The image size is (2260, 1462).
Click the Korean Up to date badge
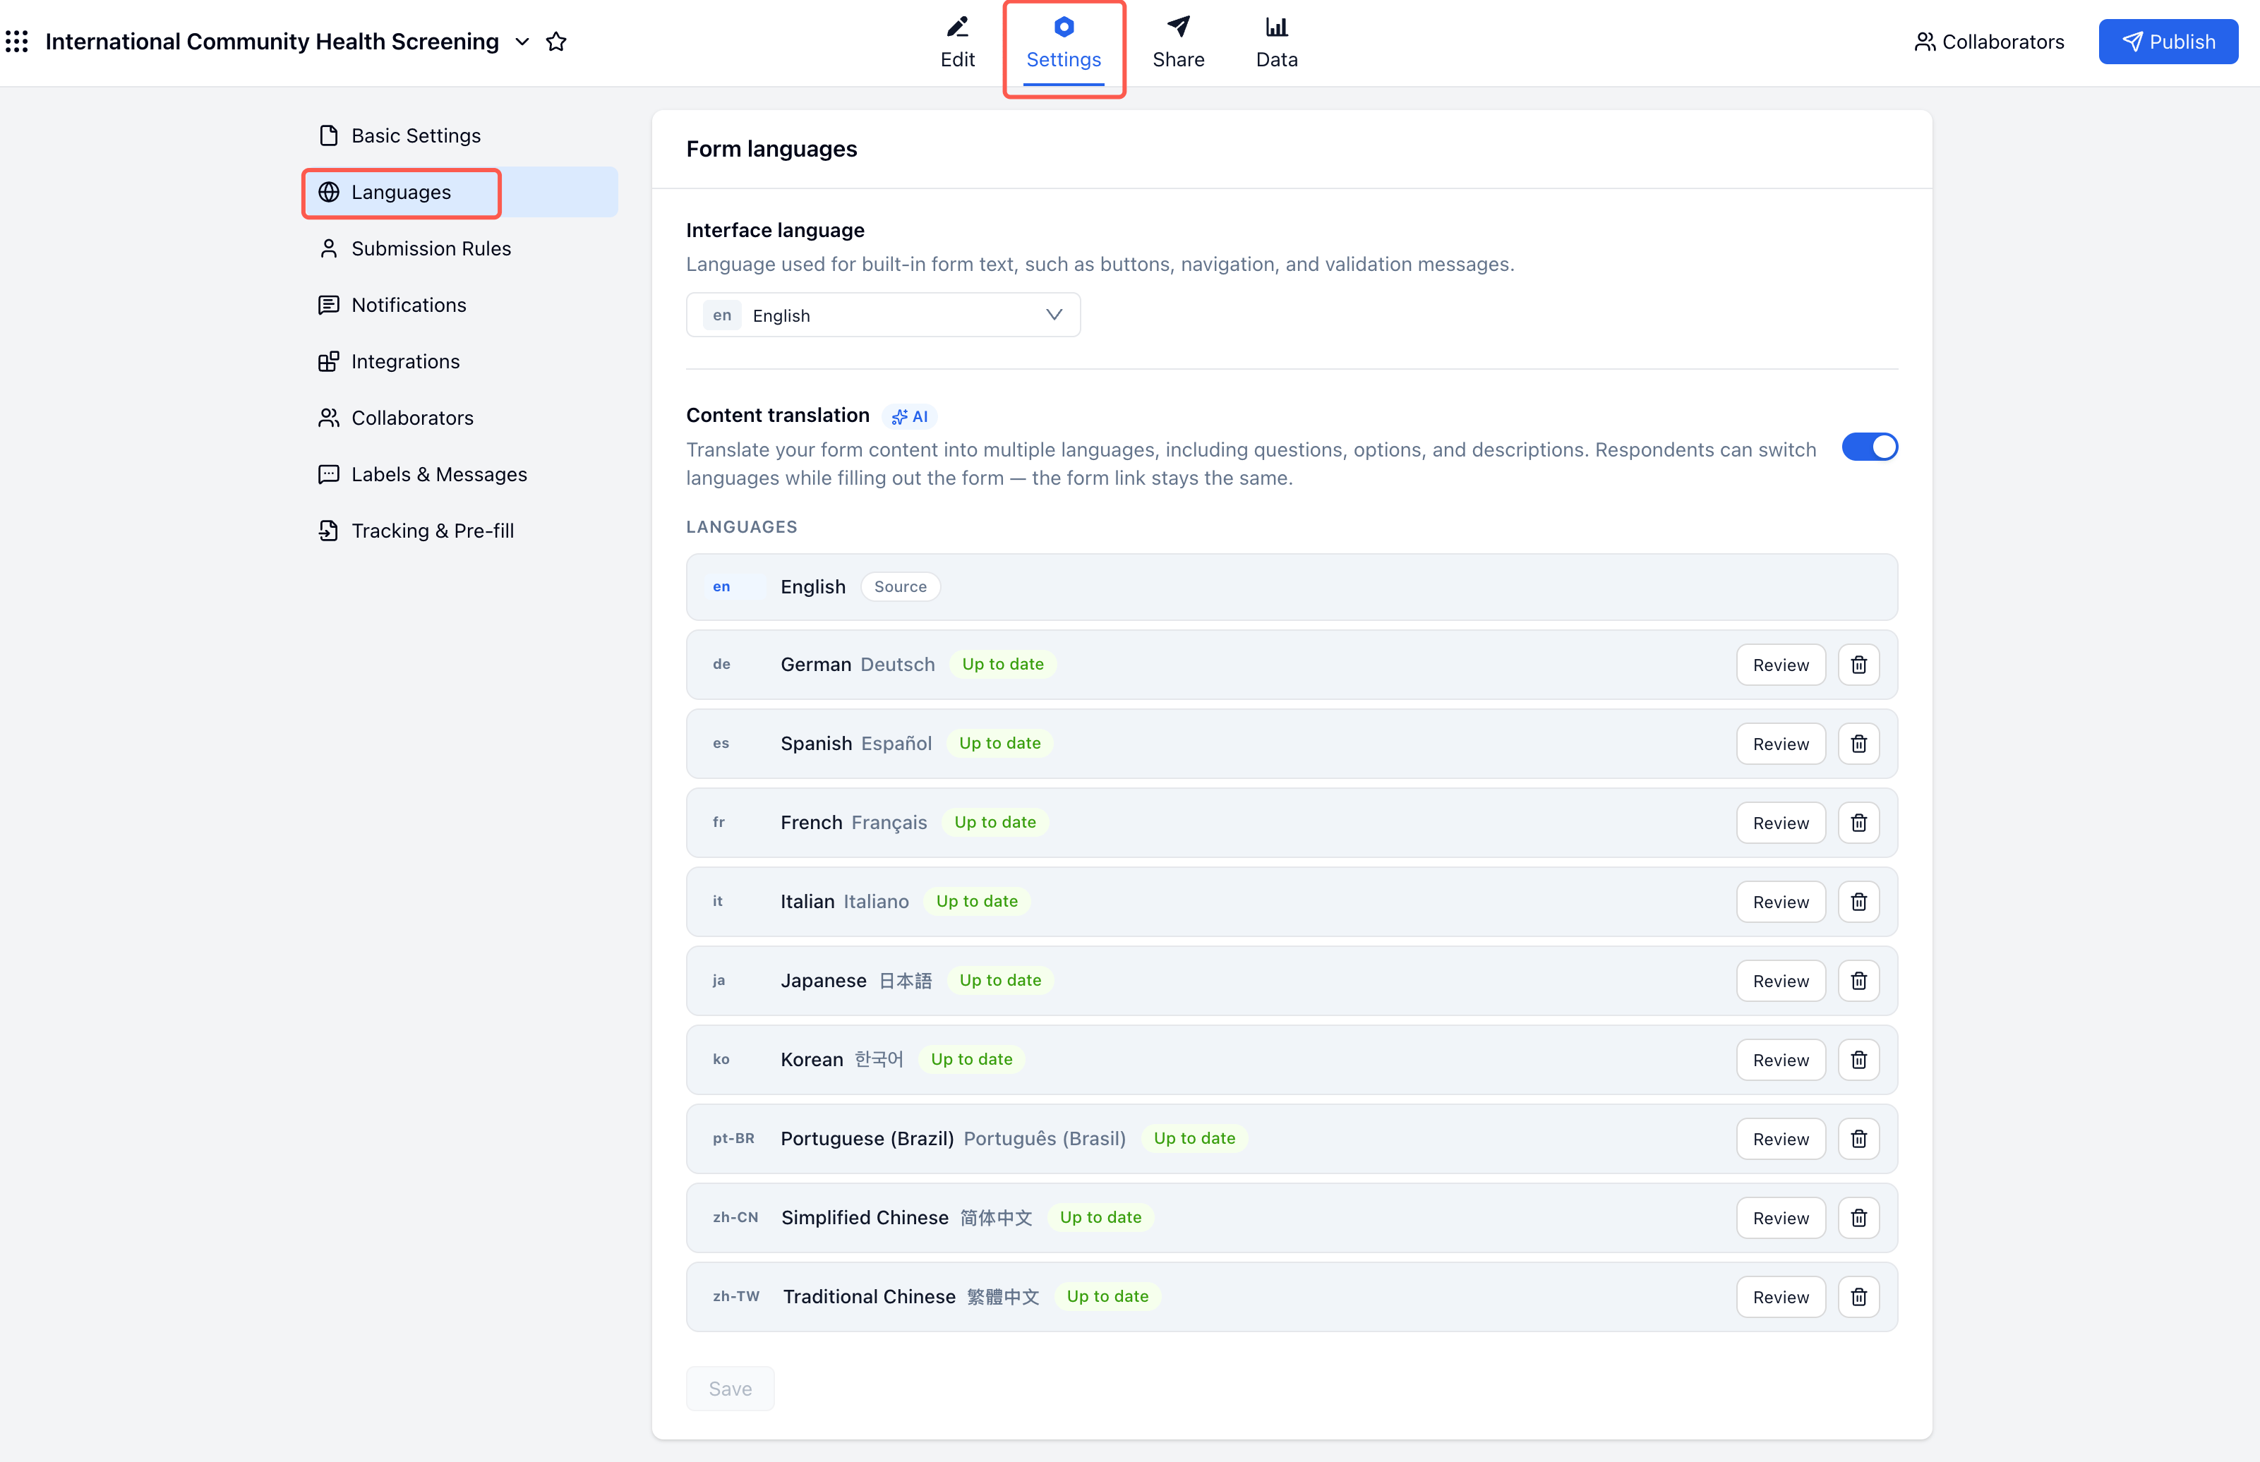pyautogui.click(x=971, y=1060)
